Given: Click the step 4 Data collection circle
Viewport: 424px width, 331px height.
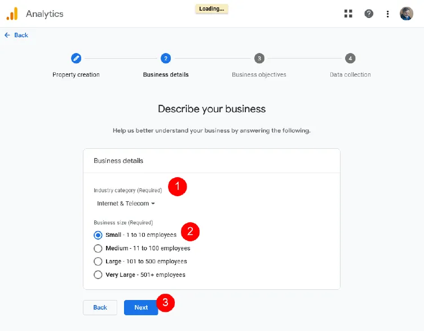Looking at the screenshot, I should tap(350, 59).
